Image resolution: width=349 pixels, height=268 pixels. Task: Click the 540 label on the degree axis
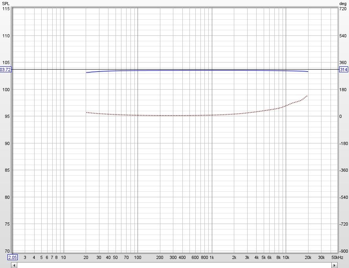coord(343,36)
